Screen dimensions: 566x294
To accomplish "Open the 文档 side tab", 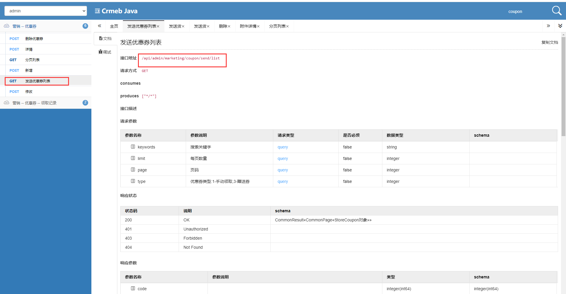I will (x=105, y=39).
